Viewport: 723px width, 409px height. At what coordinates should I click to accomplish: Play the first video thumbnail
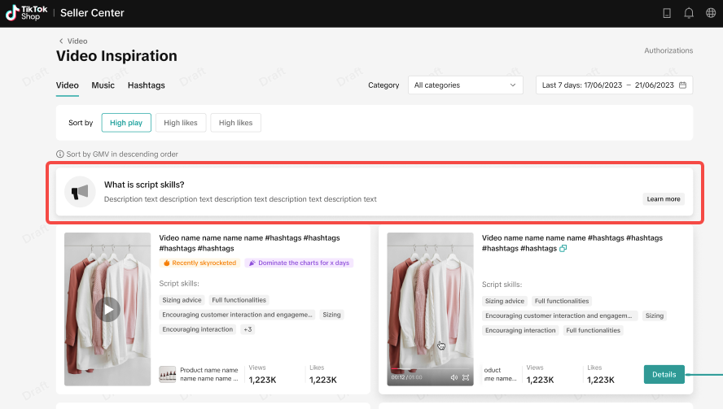pyautogui.click(x=107, y=308)
